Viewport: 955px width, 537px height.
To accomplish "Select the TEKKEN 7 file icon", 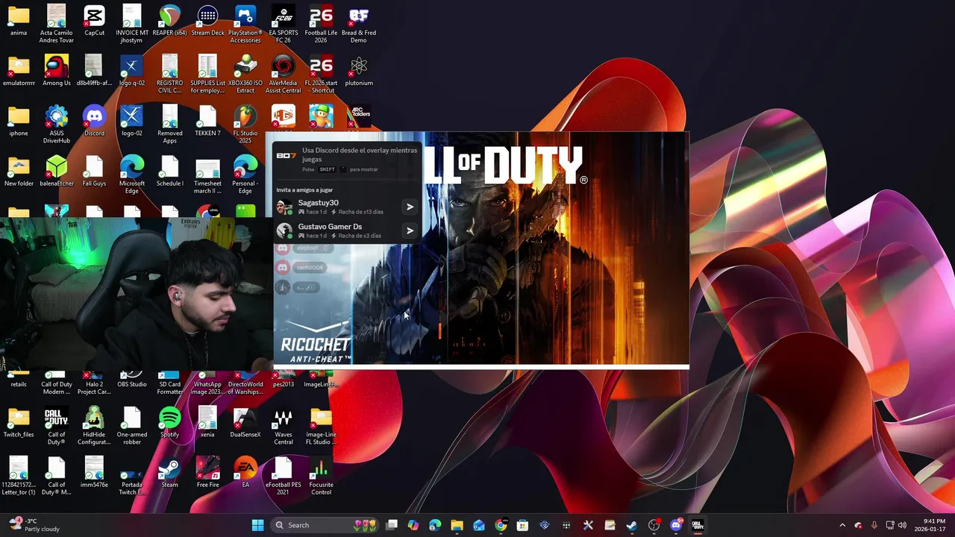I will click(x=207, y=121).
